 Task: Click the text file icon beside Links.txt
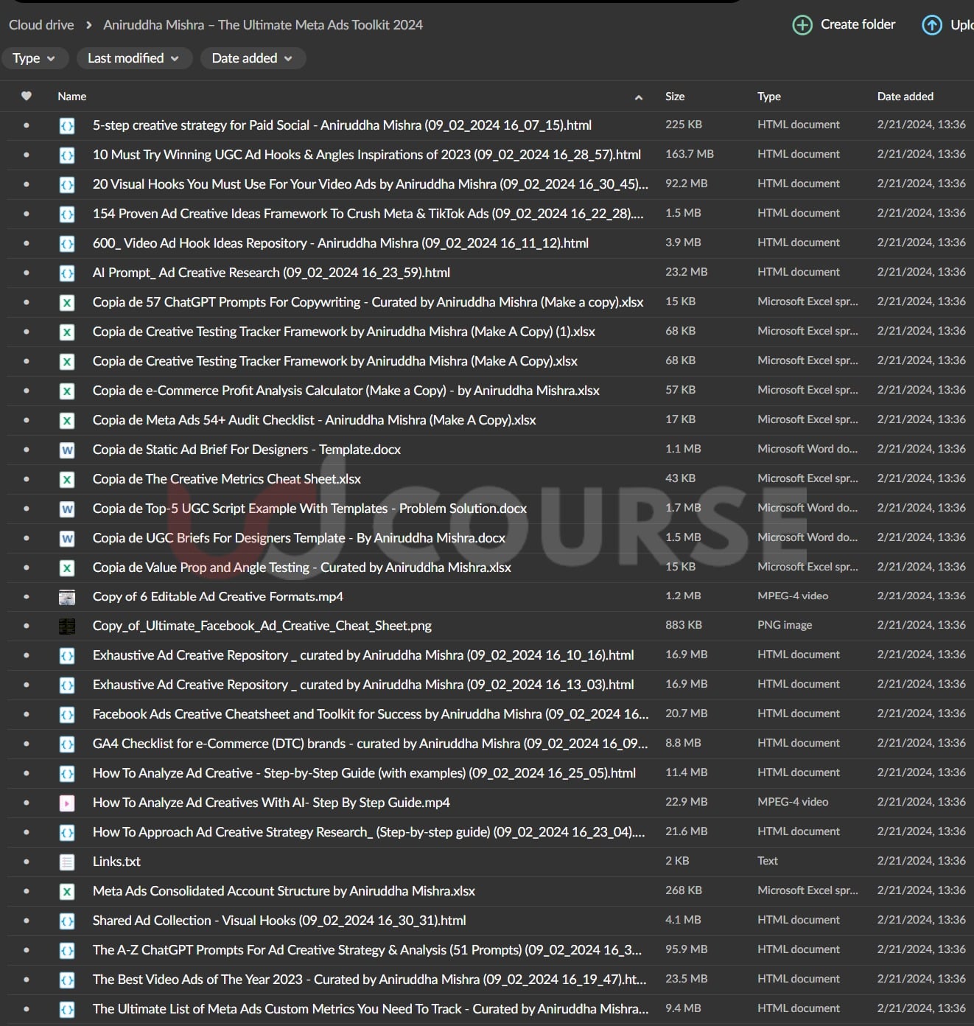67,862
